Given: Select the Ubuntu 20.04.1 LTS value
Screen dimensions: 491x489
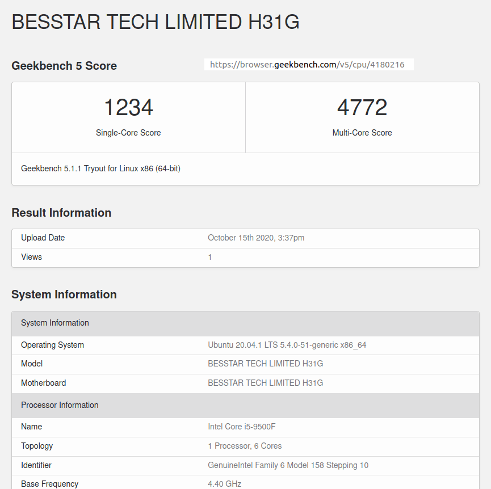Looking at the screenshot, I should tap(287, 345).
